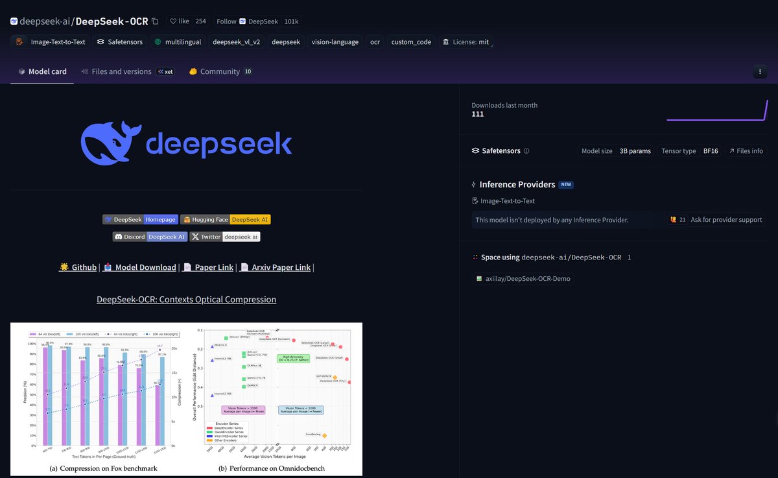Open the Github link
This screenshot has width=778, height=478.
click(x=78, y=267)
